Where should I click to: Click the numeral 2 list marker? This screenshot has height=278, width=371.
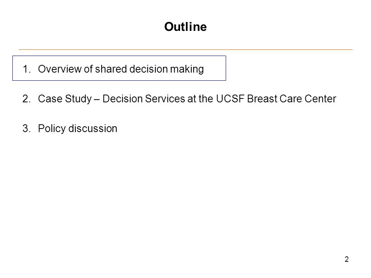[x=27, y=99]
